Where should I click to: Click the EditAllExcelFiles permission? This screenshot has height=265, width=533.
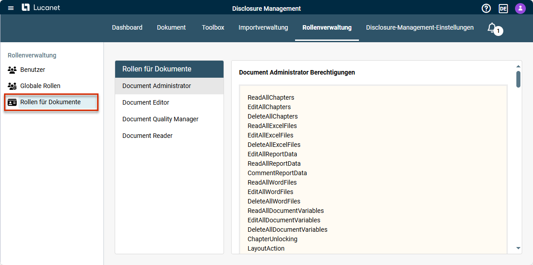tap(271, 135)
